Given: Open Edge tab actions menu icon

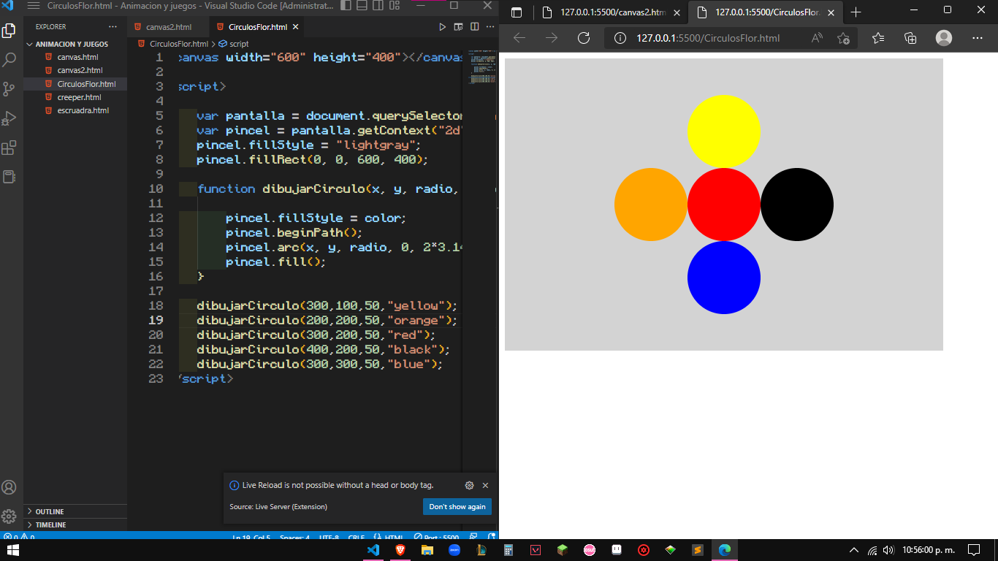Looking at the screenshot, I should tap(517, 12).
